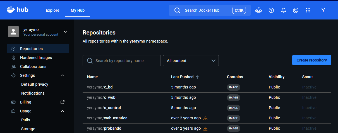
Task: Click the Scout column header
Action: pos(308,77)
